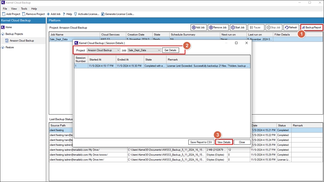Viewport: 324px width, 182px height.
Task: Open the Help menu in the menu bar
Action: pyautogui.click(x=34, y=9)
